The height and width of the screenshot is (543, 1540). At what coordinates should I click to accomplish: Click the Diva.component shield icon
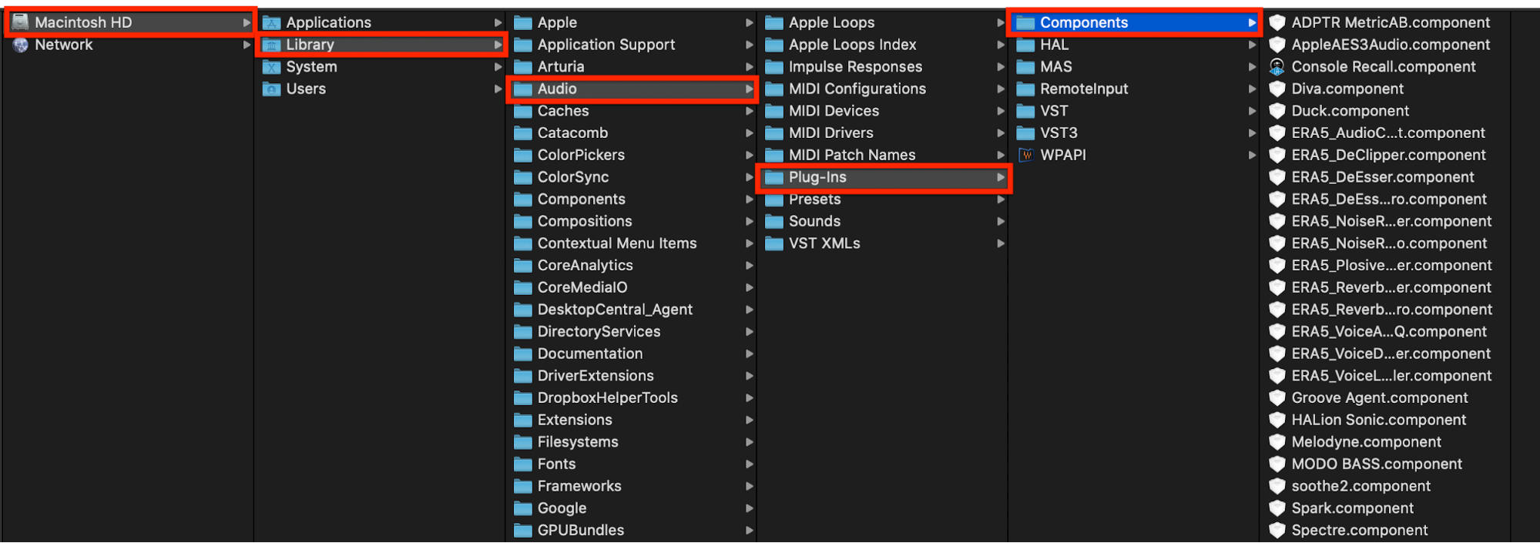1277,89
